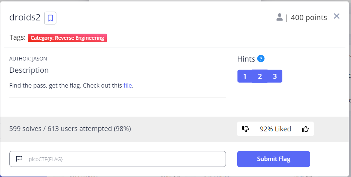Click the 400 points label
The height and width of the screenshot is (177, 351).
pos(309,17)
